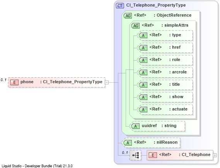Click the 0..1 cardinality beside phone
Viewport: 220px width, 168px height.
point(3,80)
